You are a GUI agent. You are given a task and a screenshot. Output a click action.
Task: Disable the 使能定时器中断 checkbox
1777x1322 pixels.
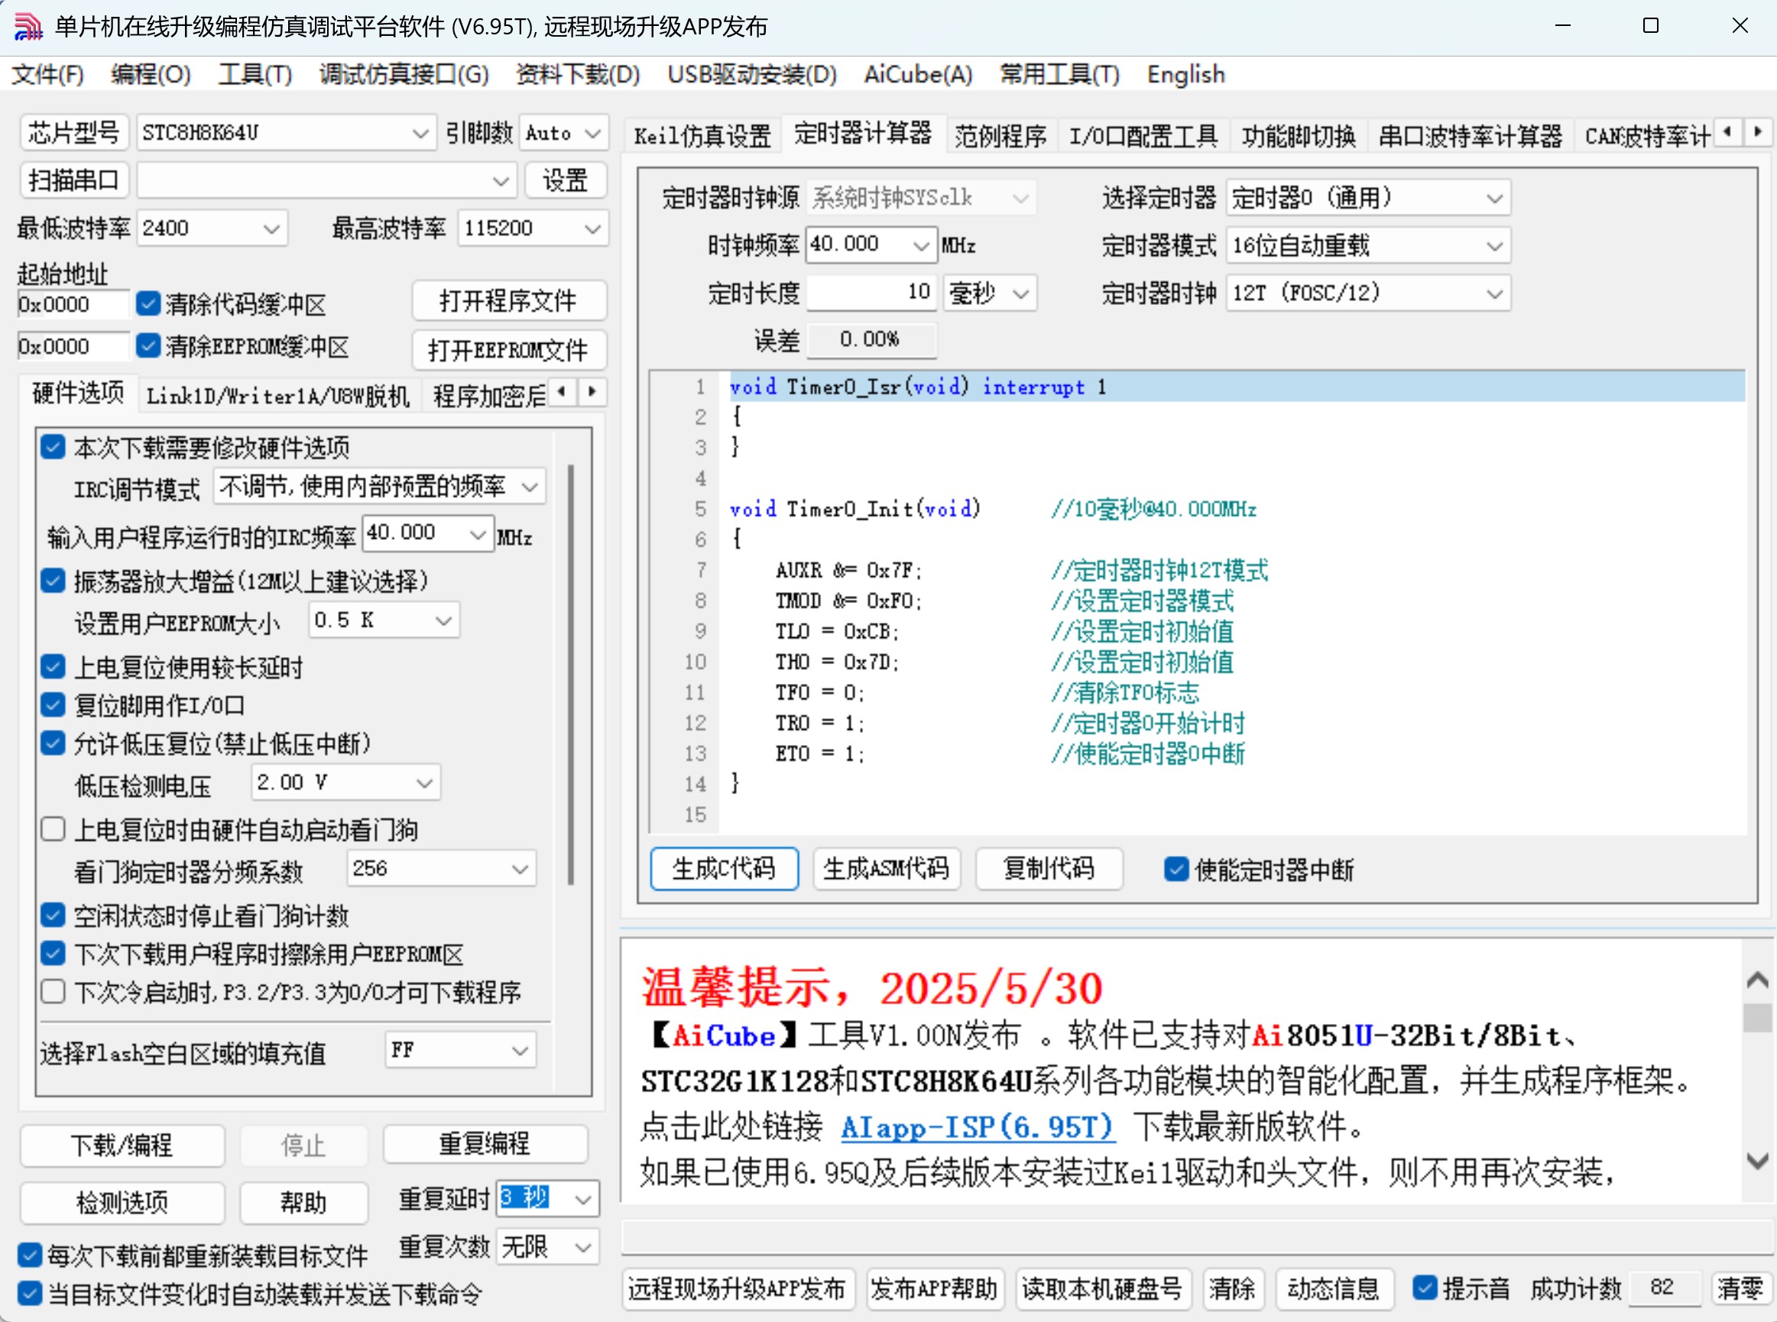1175,869
